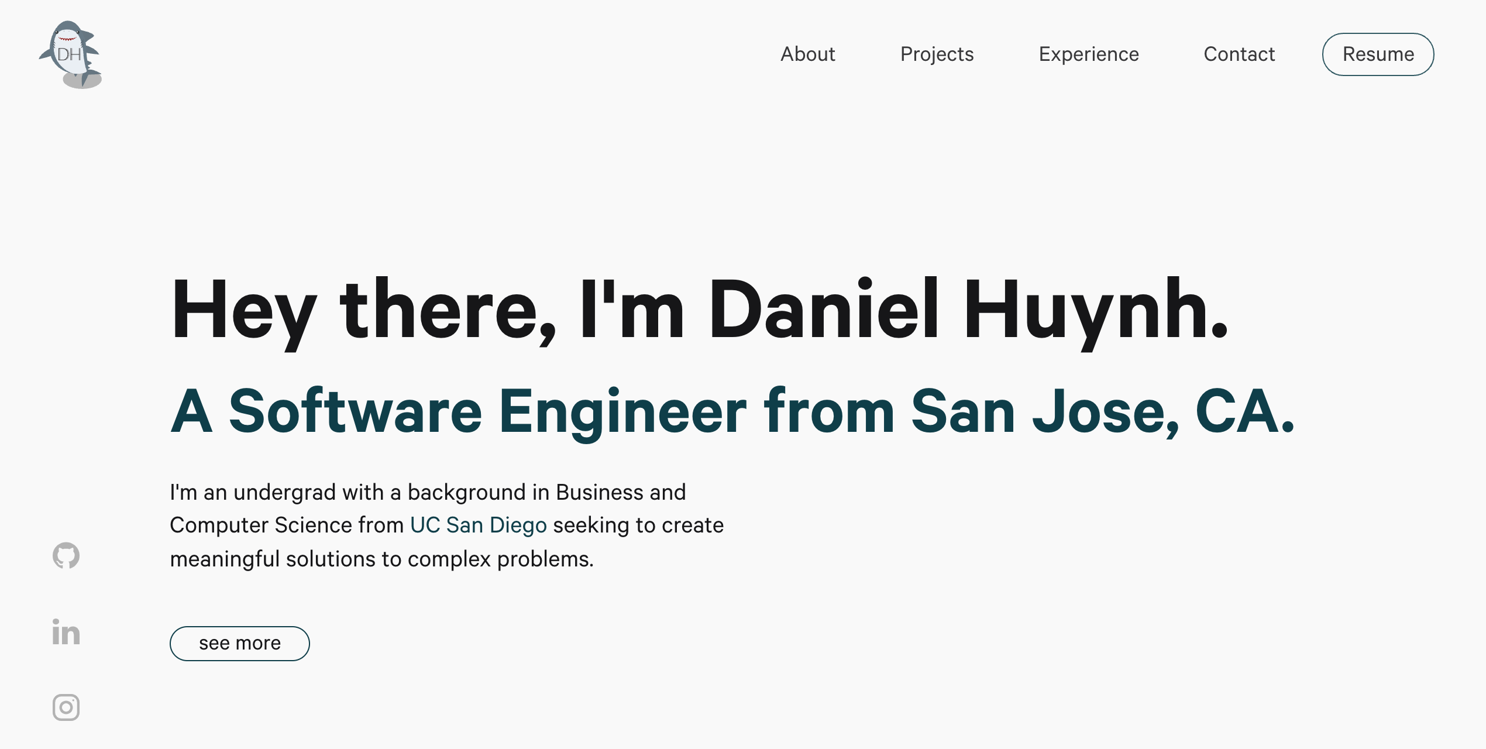
Task: Open Instagram via the bottom-left icon
Action: [x=66, y=707]
